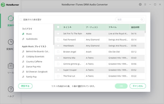Open the Ed Sheeran: Songbook playlist

[x=37, y=72]
